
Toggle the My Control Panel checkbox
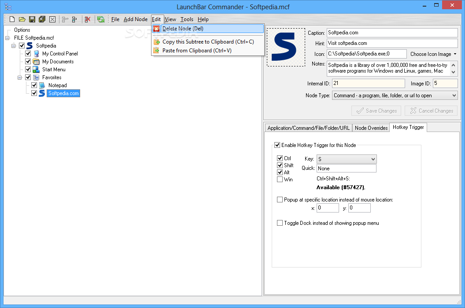pyautogui.click(x=28, y=54)
